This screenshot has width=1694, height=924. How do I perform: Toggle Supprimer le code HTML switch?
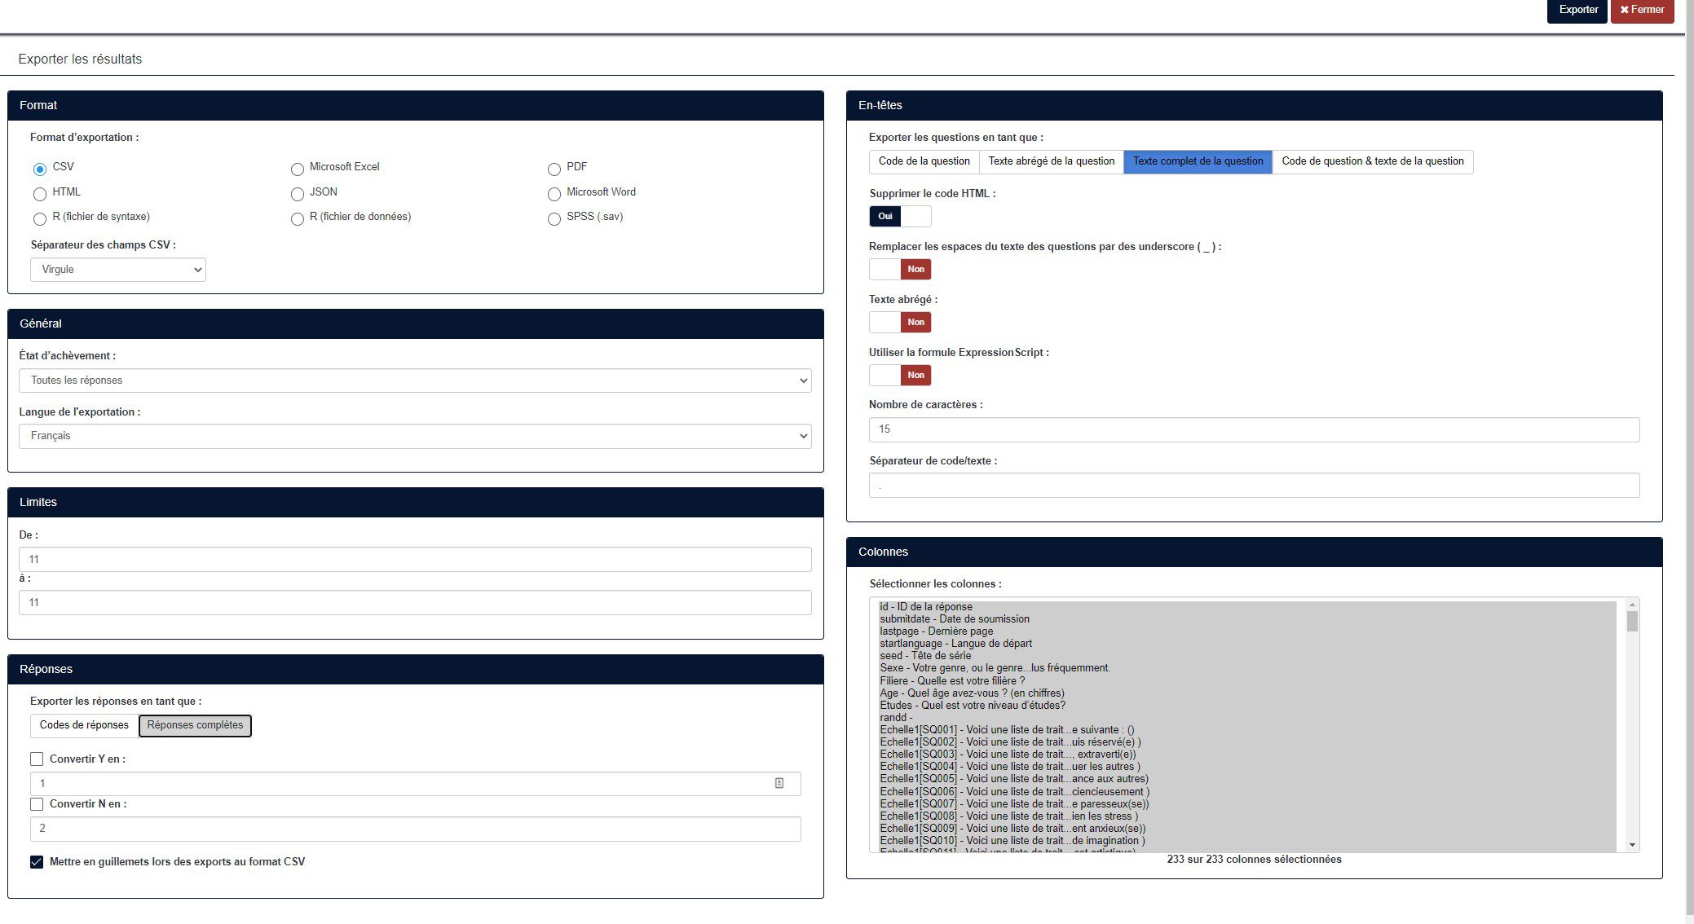[x=900, y=216]
